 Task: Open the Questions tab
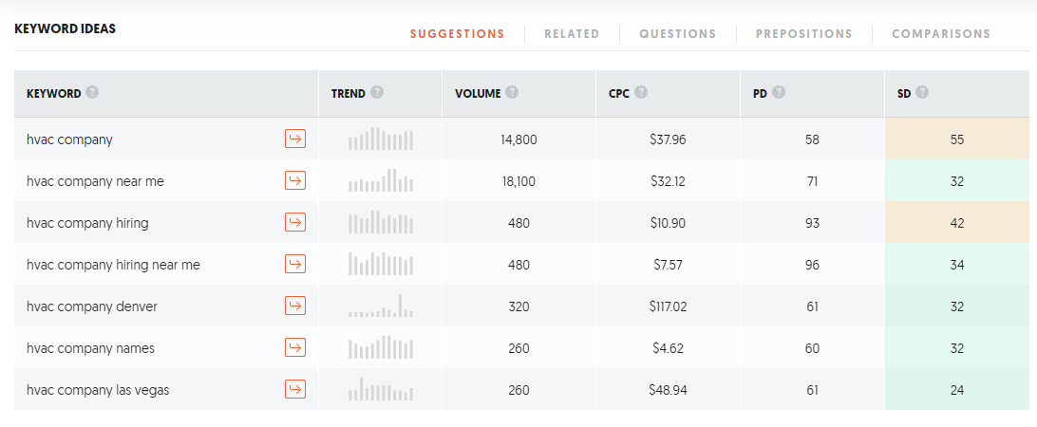point(677,34)
